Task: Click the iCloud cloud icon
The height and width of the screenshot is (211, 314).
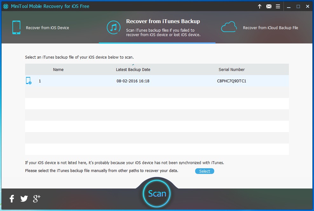Action: tap(229, 27)
